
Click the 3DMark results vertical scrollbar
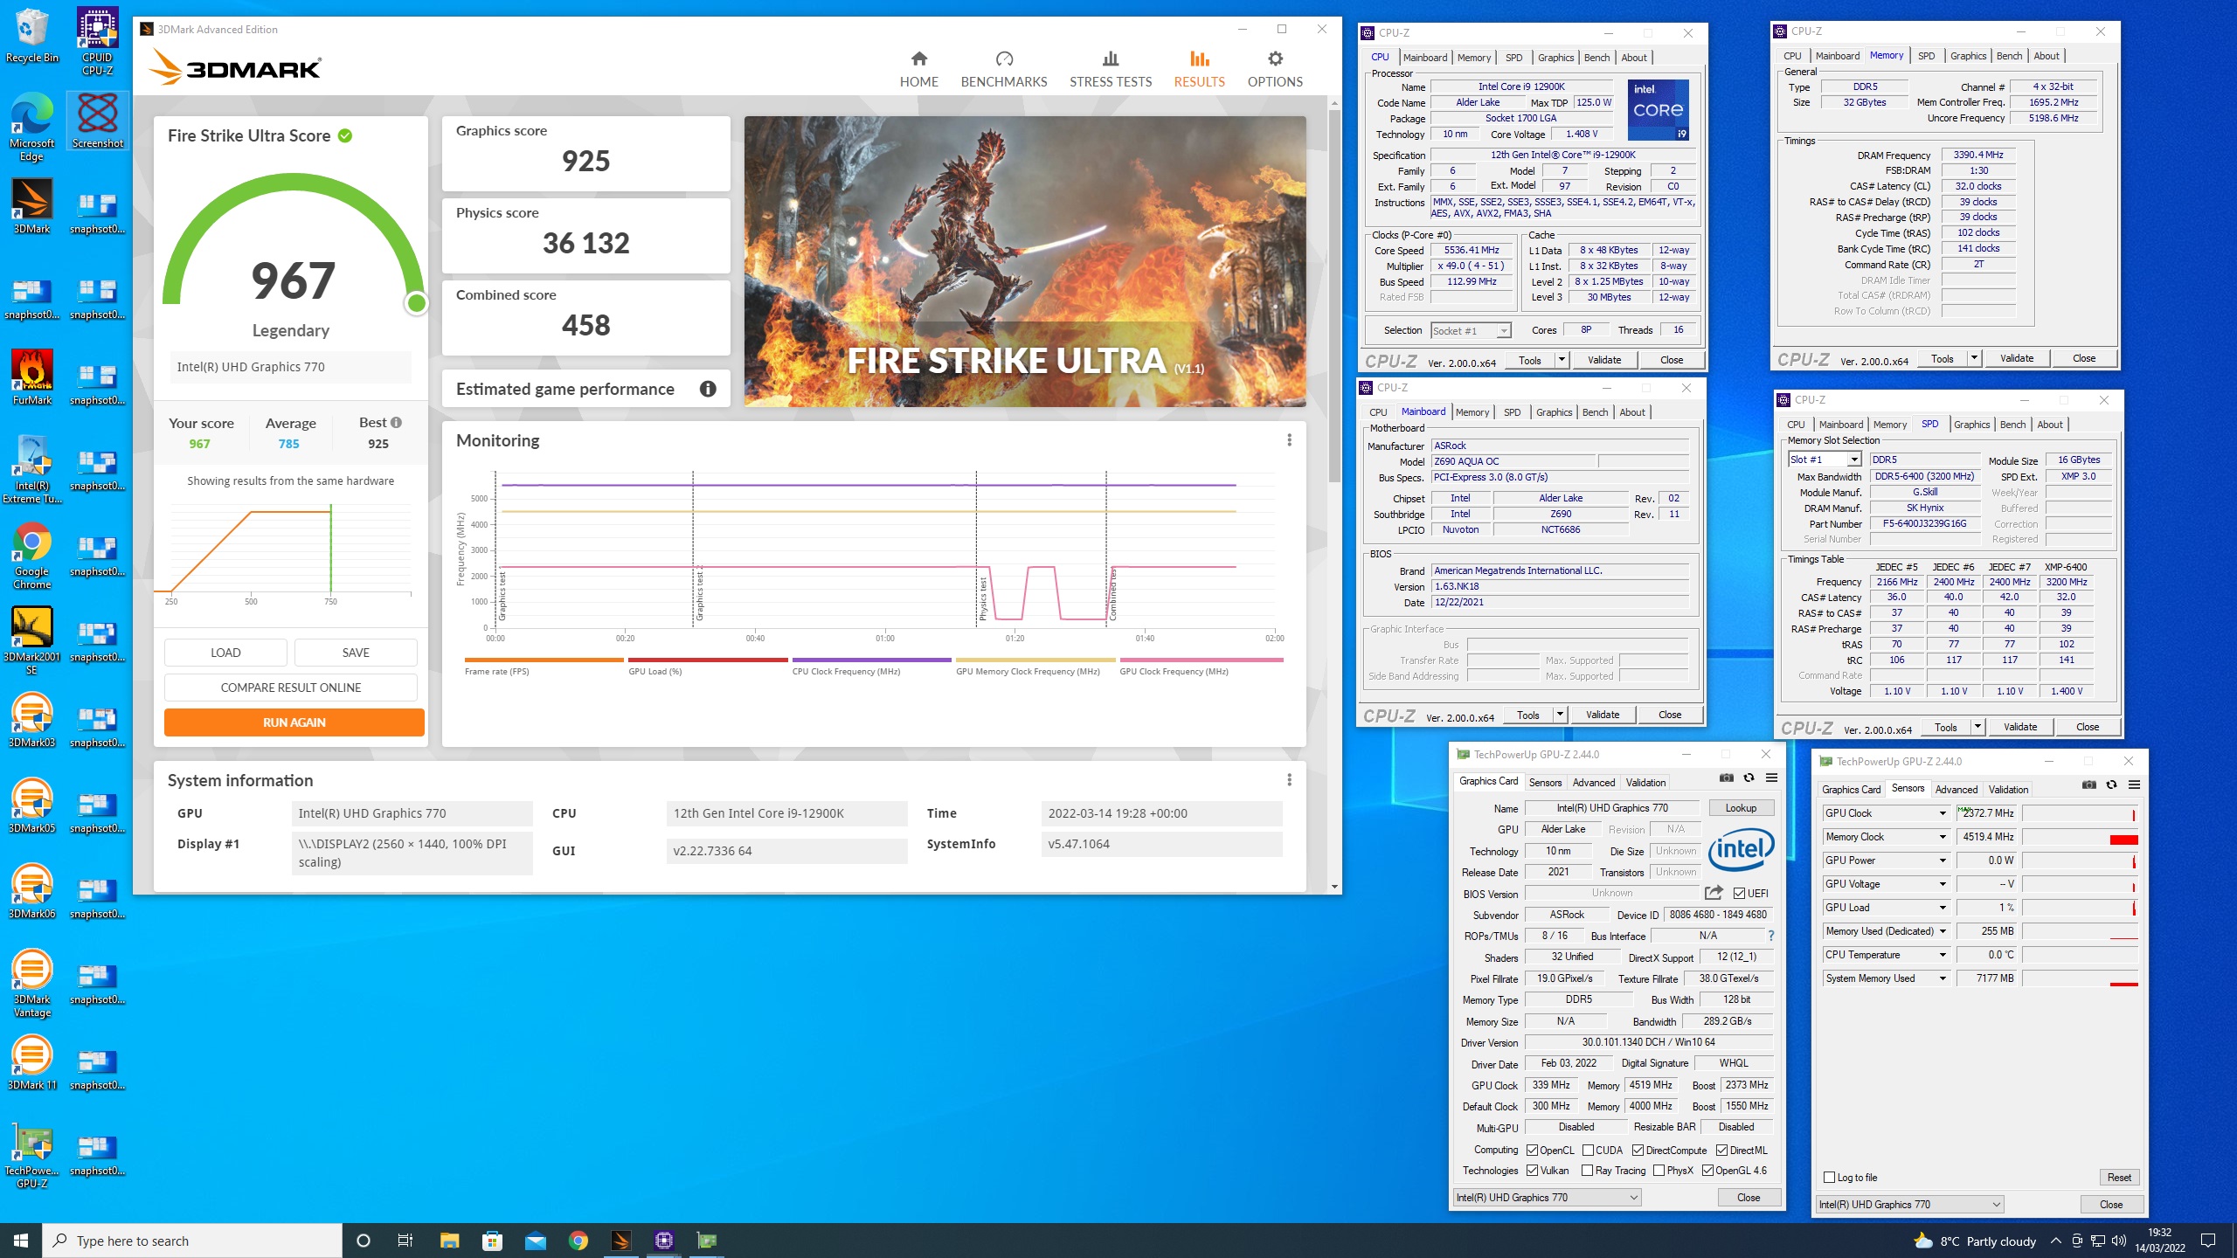1334,297
